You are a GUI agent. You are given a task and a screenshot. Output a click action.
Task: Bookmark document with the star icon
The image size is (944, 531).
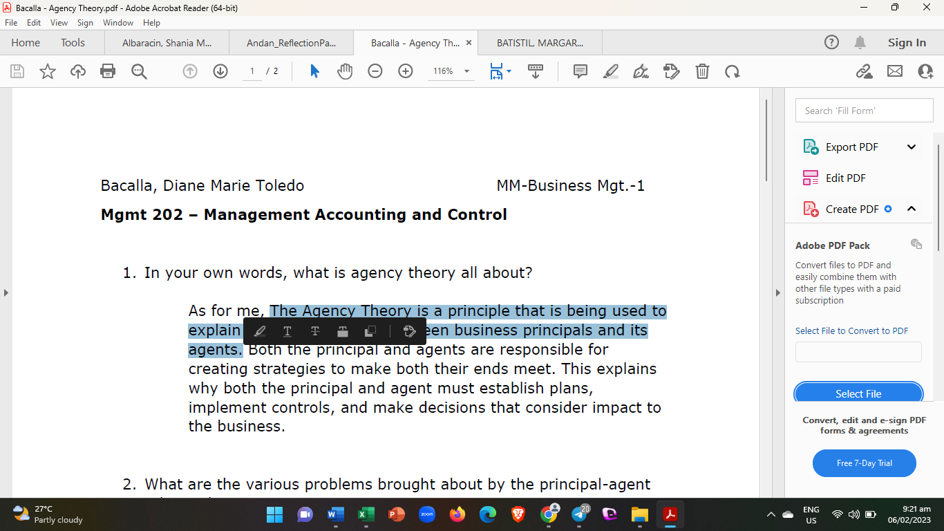(x=48, y=71)
